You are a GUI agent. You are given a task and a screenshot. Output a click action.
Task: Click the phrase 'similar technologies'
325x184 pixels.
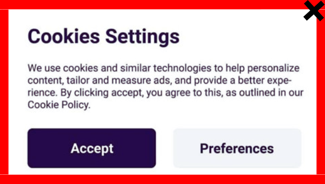pos(166,68)
